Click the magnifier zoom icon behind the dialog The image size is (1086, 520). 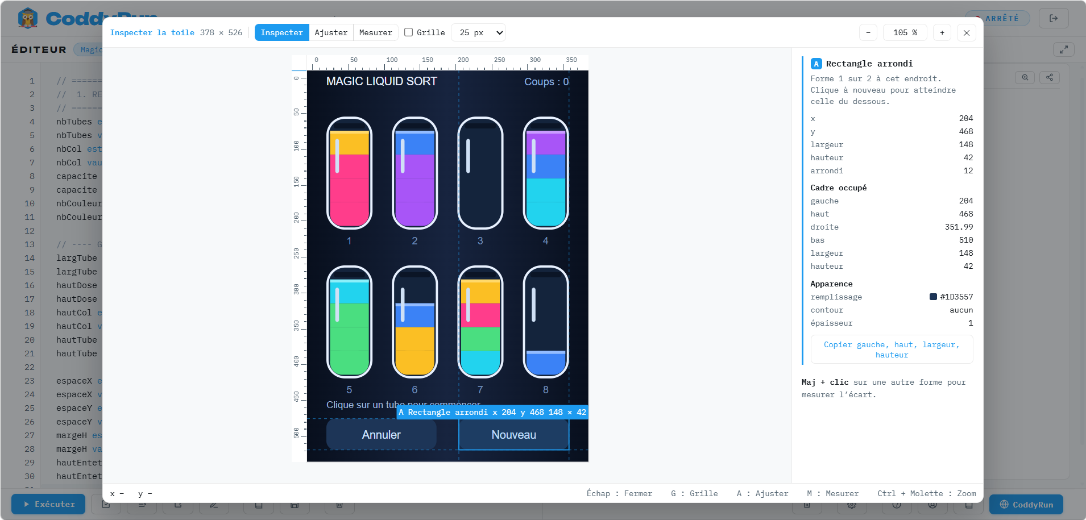pyautogui.click(x=1025, y=77)
